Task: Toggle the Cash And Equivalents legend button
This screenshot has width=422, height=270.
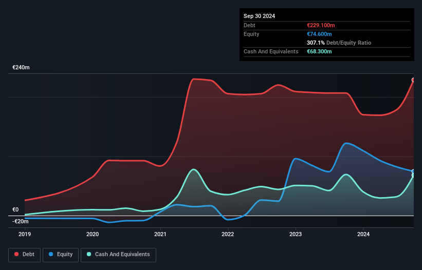Action: [118, 255]
